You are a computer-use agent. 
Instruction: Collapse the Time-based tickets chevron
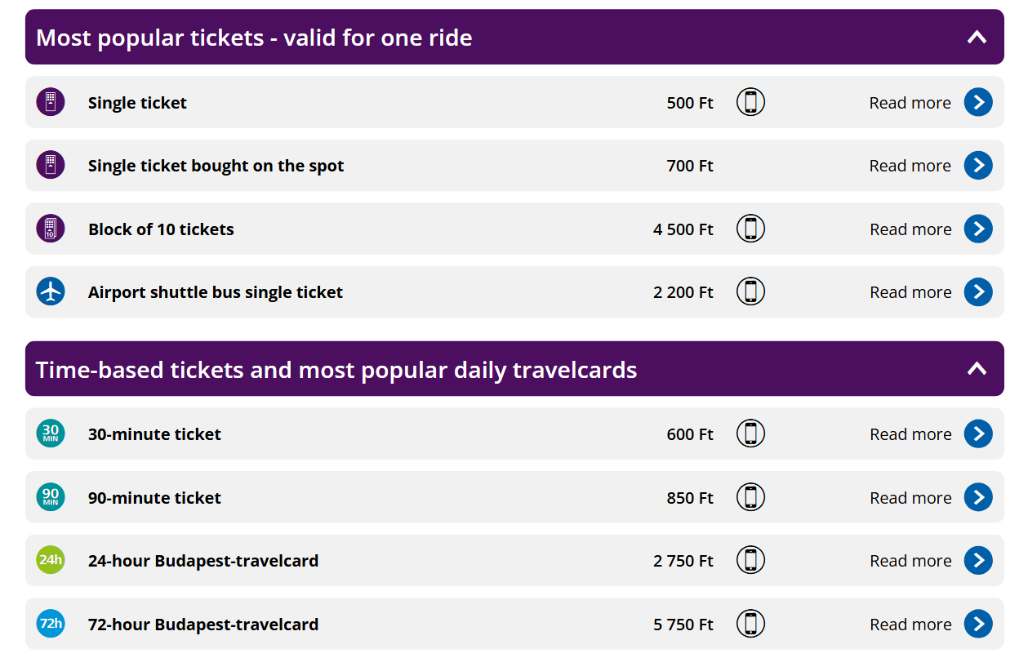977,369
